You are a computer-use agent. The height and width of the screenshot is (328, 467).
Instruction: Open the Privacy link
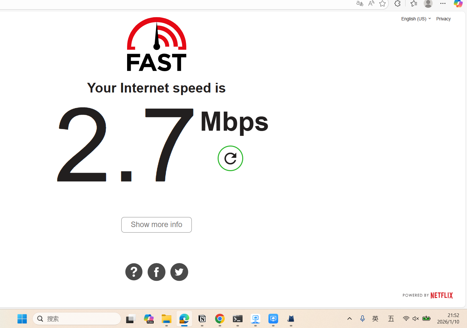443,19
